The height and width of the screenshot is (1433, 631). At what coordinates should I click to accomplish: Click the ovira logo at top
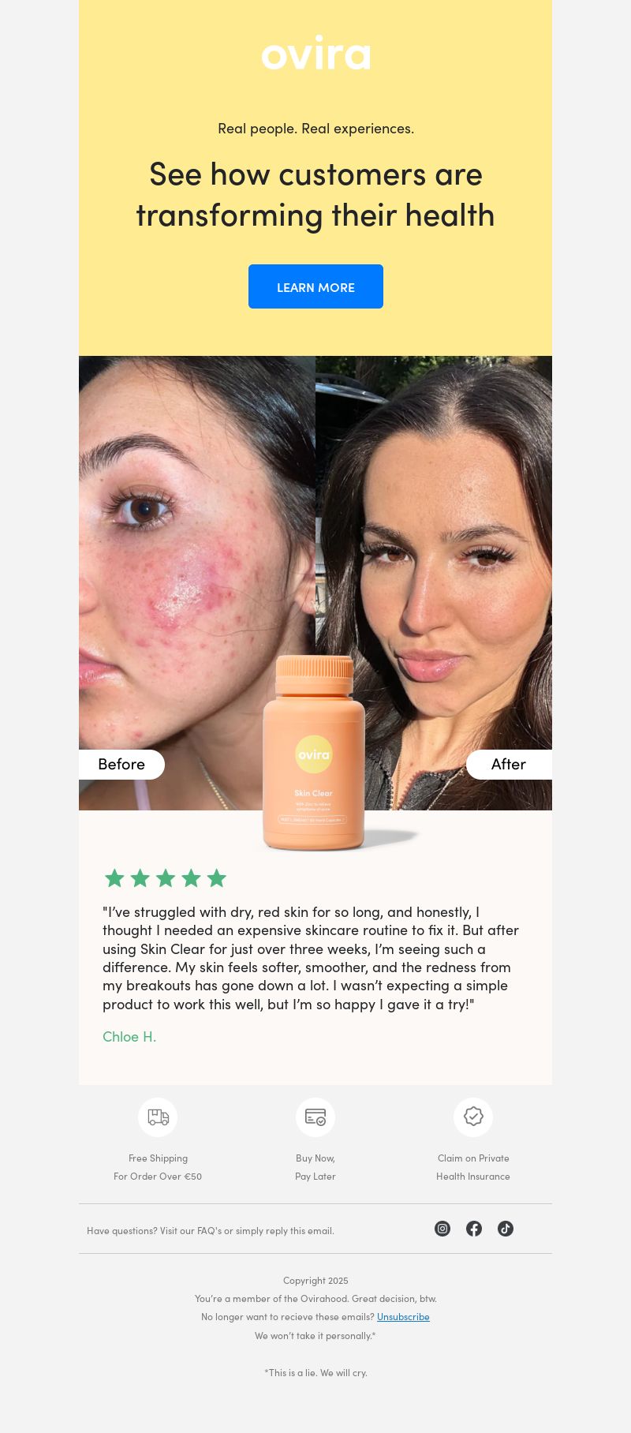point(315,53)
